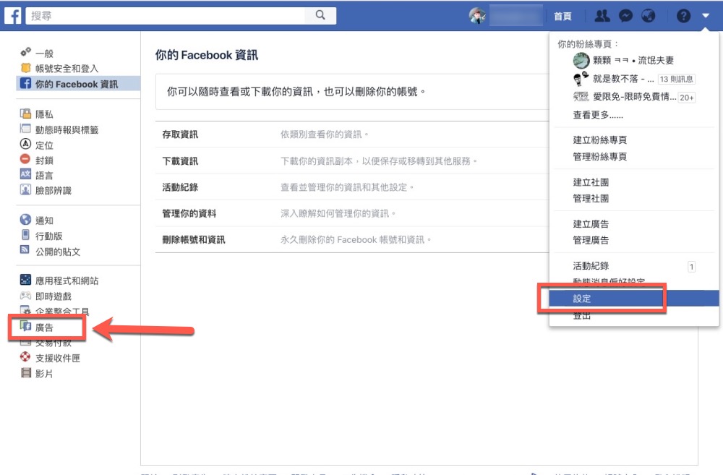
Task: Open 動態時報與標籤 settings
Action: pyautogui.click(x=67, y=130)
